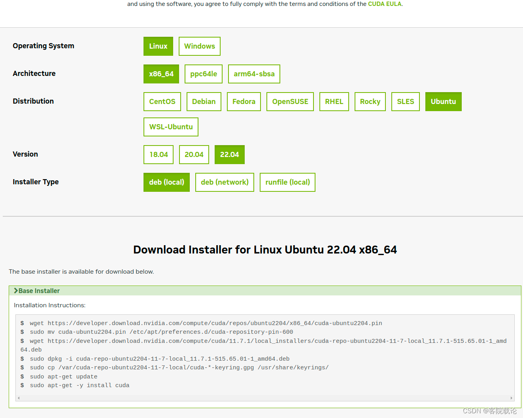Select RHEL distribution
Viewport: 523px width, 418px height.
[x=334, y=102]
